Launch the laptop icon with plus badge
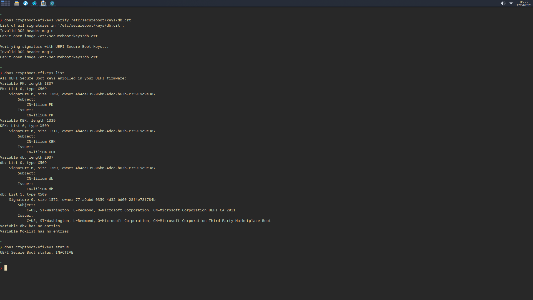Viewport: 533px width, 300px height. pyautogui.click(x=43, y=3)
